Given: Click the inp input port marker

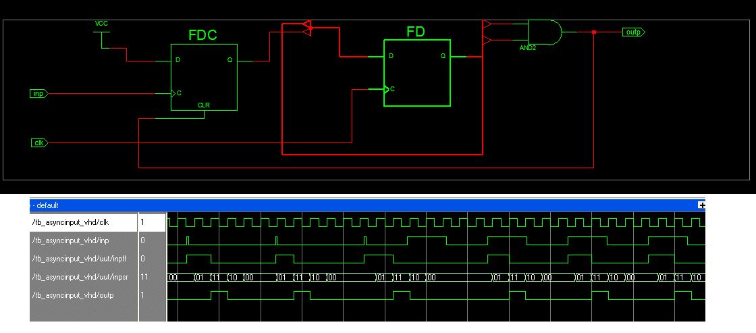Looking at the screenshot, I should 38,94.
